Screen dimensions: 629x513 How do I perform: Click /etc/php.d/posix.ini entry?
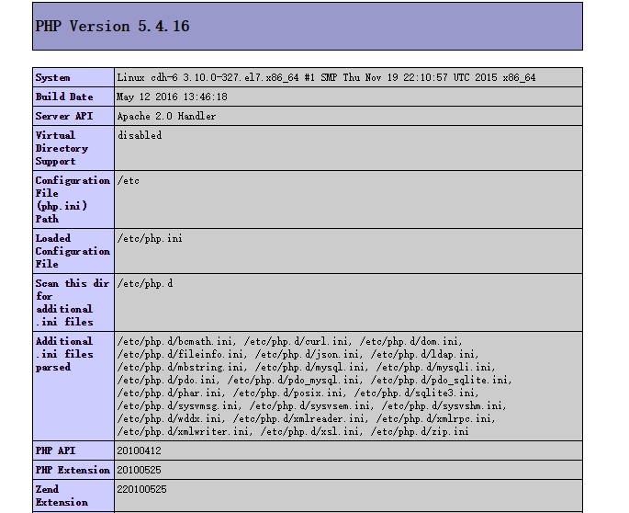288,393
